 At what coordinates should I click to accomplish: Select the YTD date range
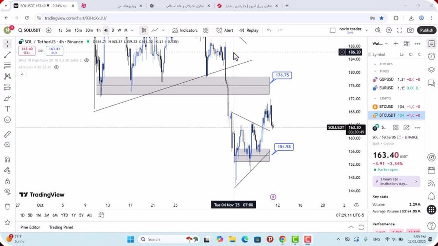tap(64, 215)
